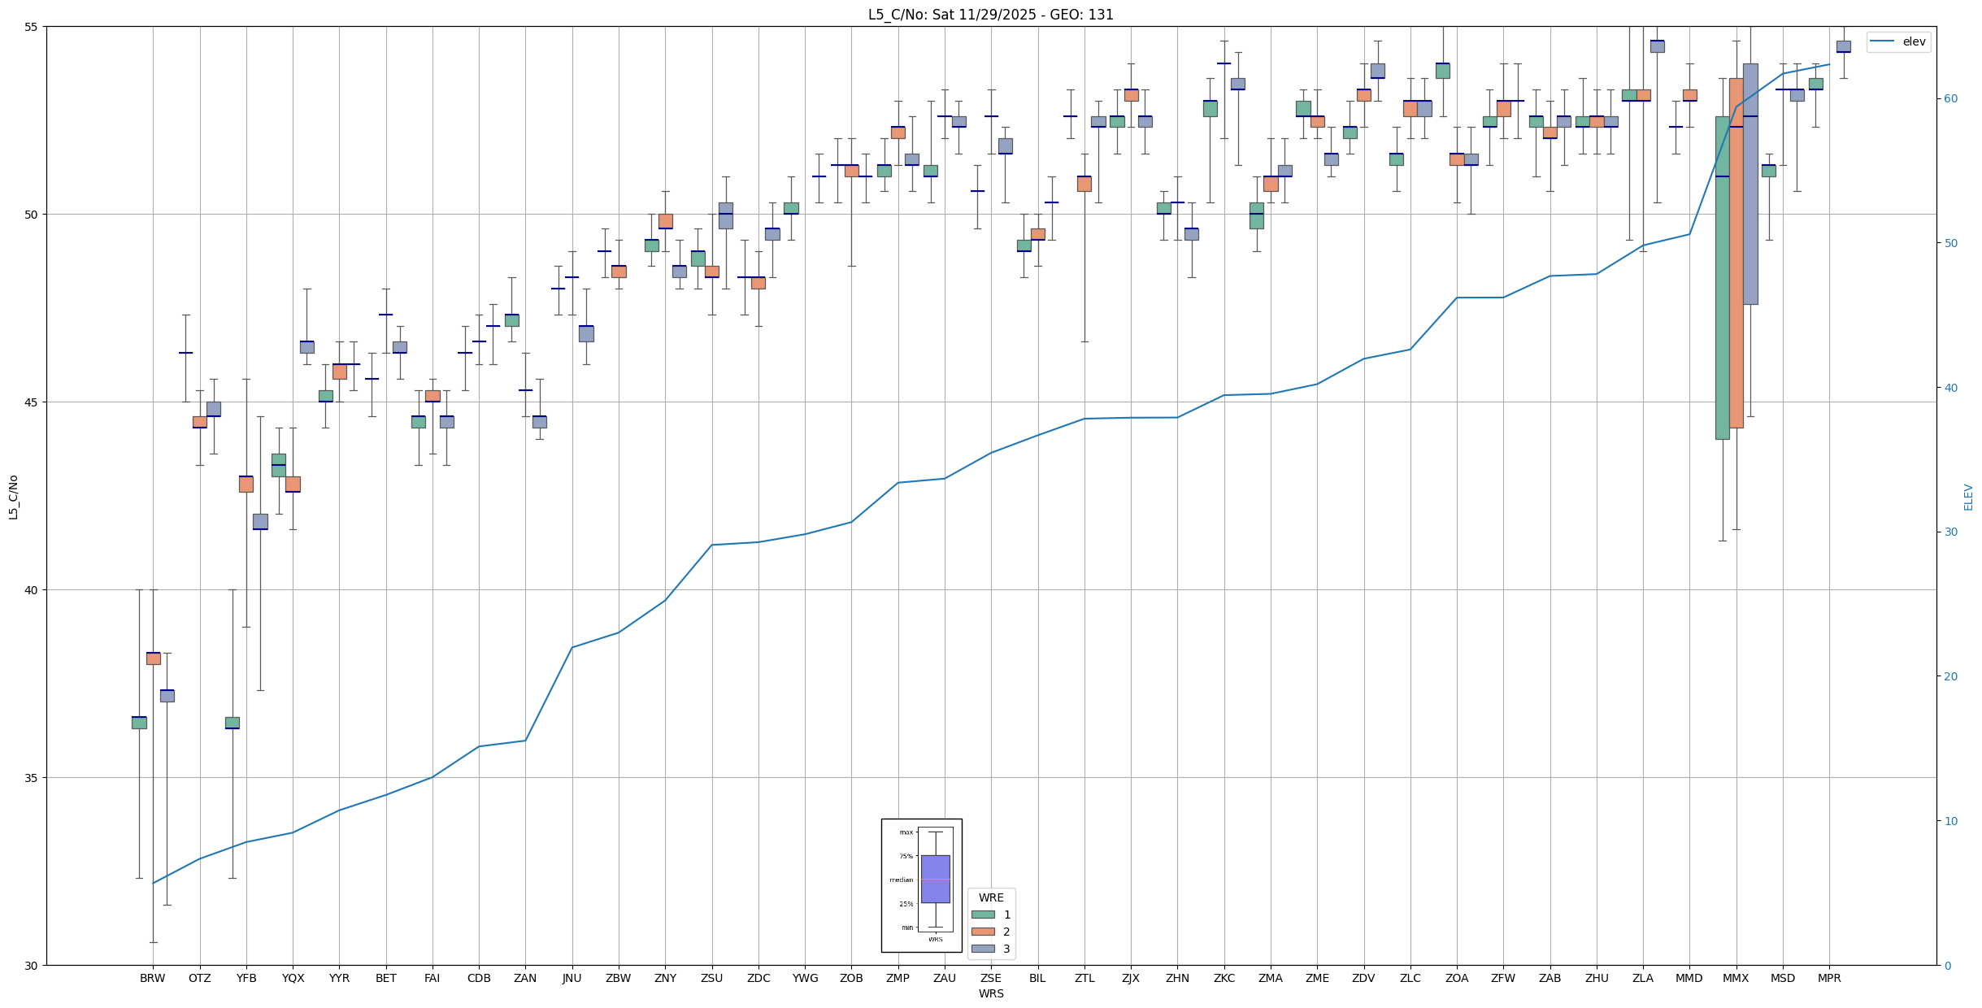Click the tall green MMX box
Image resolution: width=1982 pixels, height=1008 pixels.
pyautogui.click(x=1722, y=276)
